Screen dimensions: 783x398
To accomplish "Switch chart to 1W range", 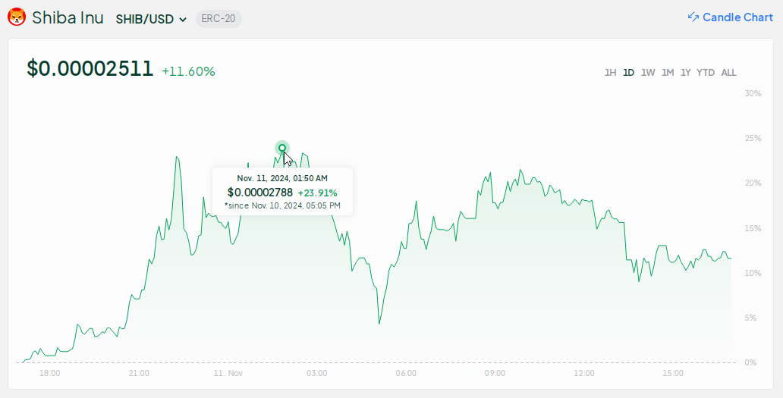I will tap(648, 73).
